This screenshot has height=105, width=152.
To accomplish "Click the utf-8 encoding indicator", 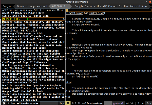I will pos(130,103).
